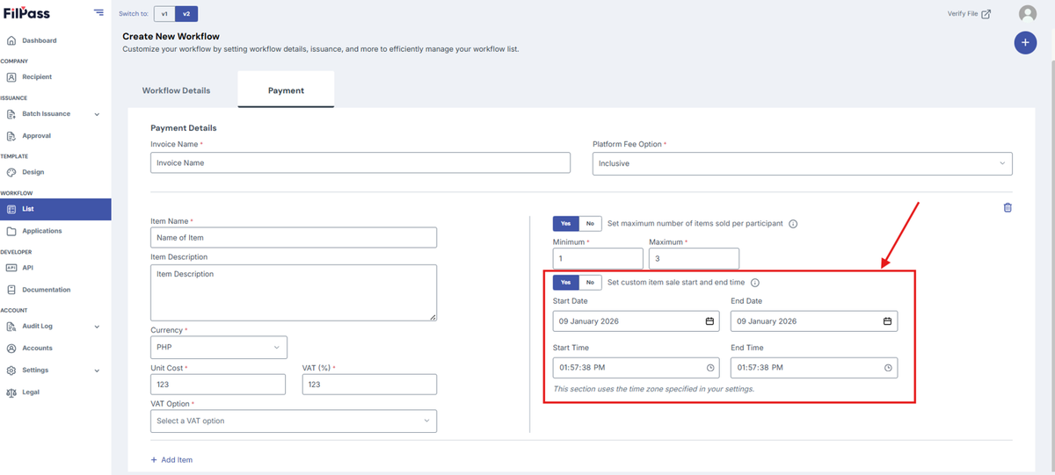Click the Invoice Name input field
The image size is (1055, 475).
point(360,162)
